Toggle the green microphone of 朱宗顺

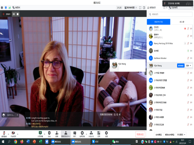click(188, 51)
